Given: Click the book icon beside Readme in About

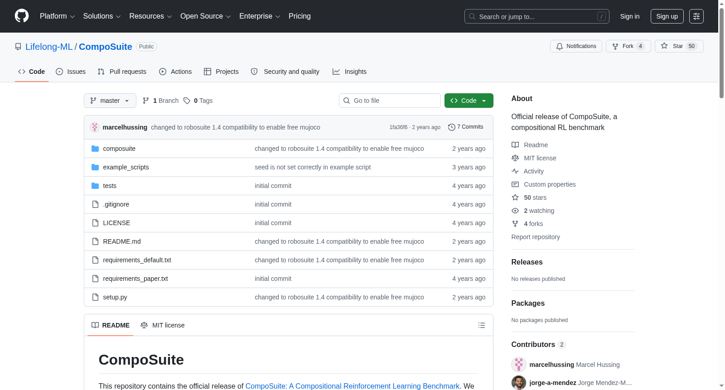Looking at the screenshot, I should [x=515, y=145].
